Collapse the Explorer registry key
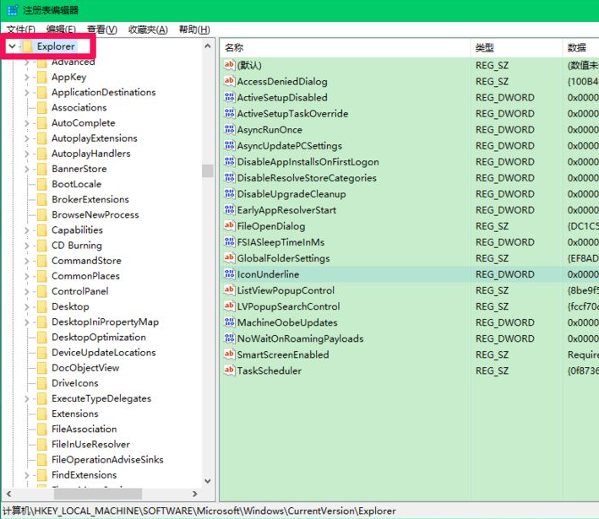This screenshot has height=519, width=599. click(12, 46)
